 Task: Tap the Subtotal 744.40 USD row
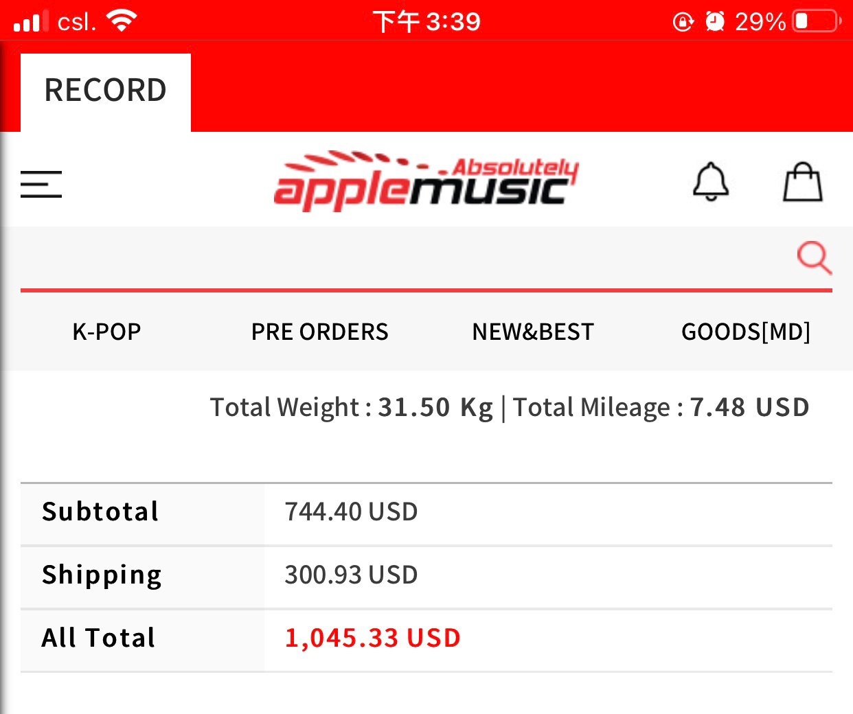[x=427, y=512]
